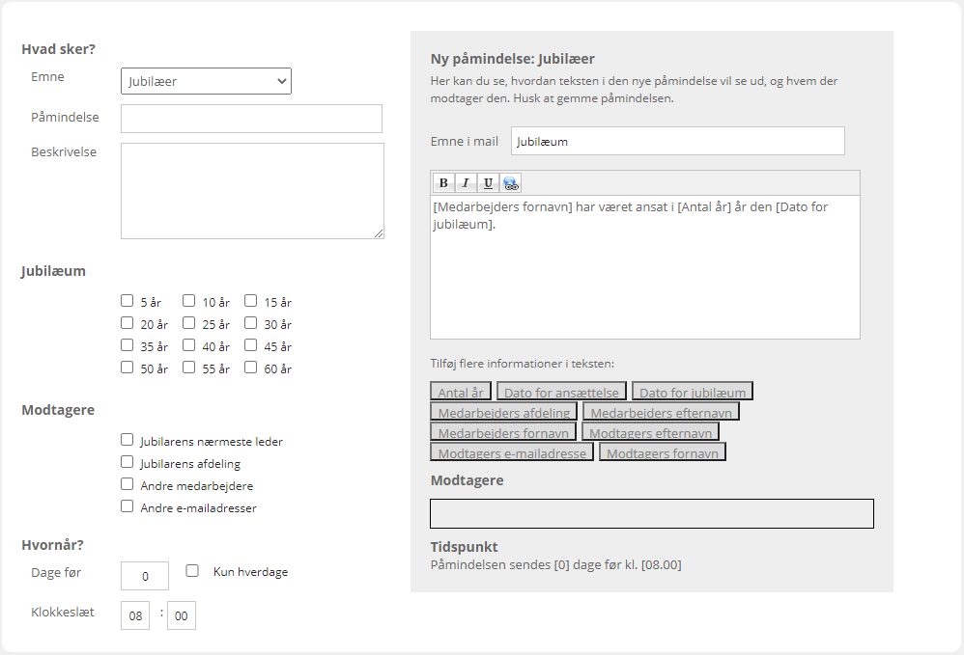Click the Påmindelsen sendes [0] dage summary
The height and width of the screenshot is (655, 964).
pyautogui.click(x=555, y=564)
